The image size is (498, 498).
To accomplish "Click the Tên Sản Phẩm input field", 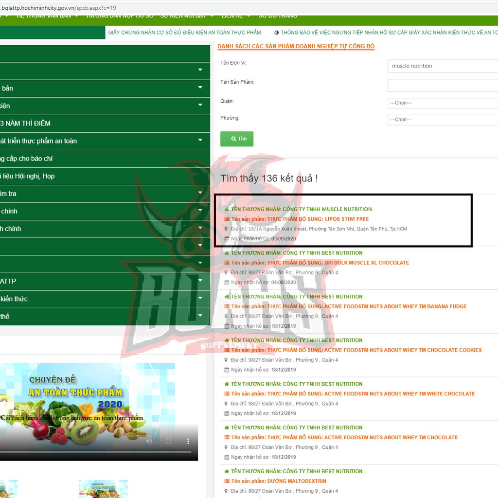I will [x=442, y=86].
